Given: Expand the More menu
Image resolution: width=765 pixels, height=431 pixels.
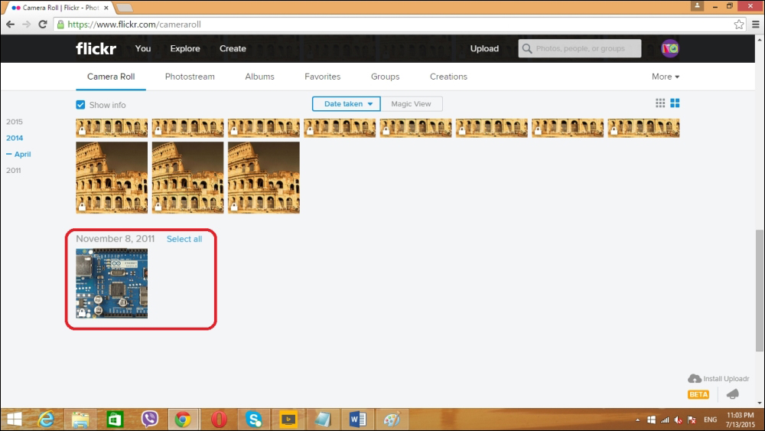Looking at the screenshot, I should pyautogui.click(x=666, y=77).
